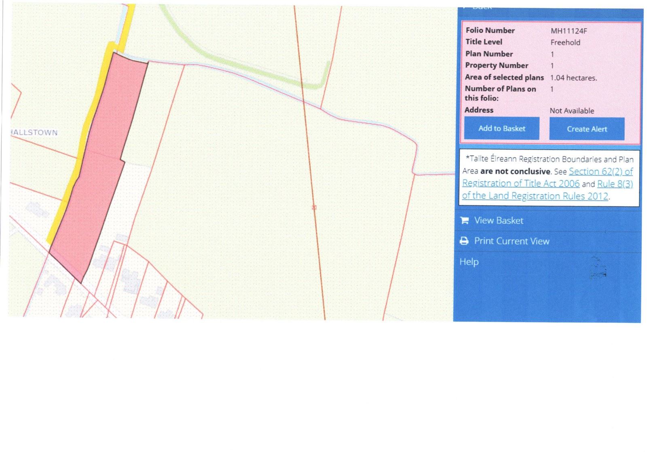
Task: Open Section 62(2) Registration of Title Act link
Action: click(x=548, y=177)
